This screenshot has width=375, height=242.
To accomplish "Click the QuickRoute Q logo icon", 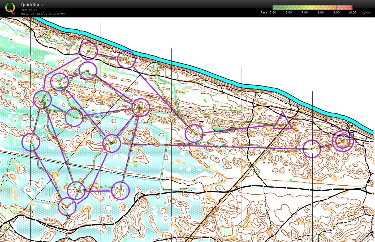I will tap(10, 8).
